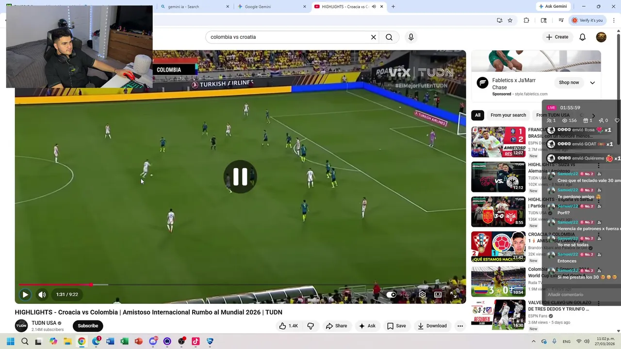621x349 pixels.
Task: Open Windows taskbar search
Action: (x=25, y=341)
